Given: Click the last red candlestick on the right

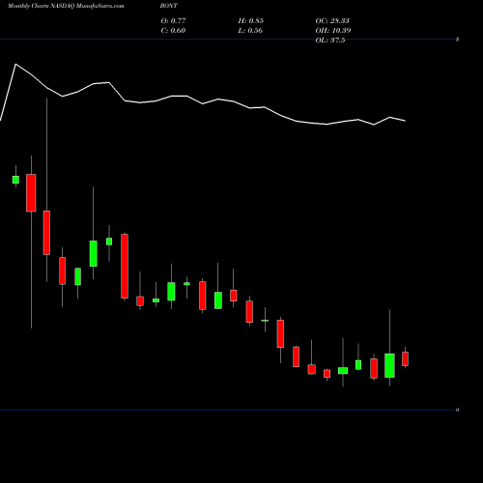Looking at the screenshot, I should 405,358.
